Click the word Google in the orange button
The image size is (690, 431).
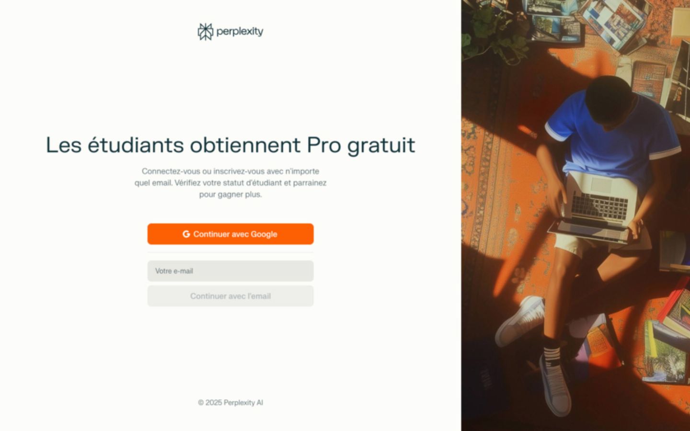tap(264, 234)
